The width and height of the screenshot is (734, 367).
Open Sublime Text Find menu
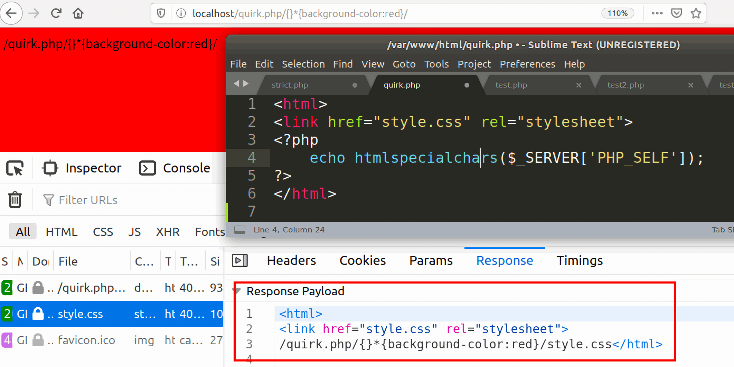[x=343, y=64]
